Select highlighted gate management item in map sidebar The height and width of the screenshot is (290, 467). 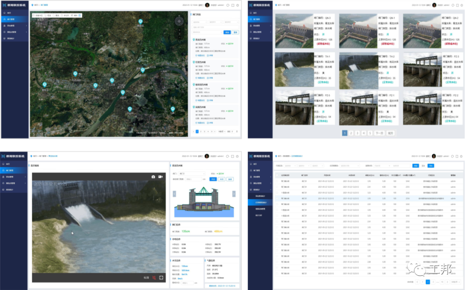[x=14, y=19]
